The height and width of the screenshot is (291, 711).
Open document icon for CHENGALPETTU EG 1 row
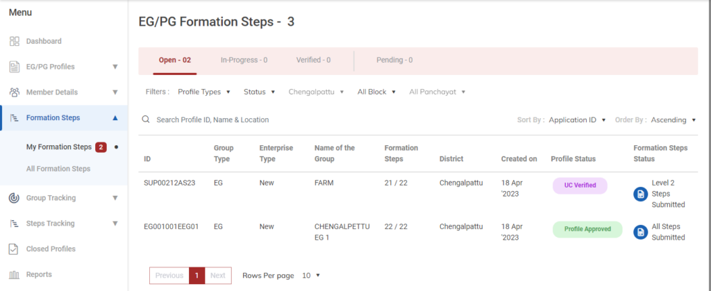coord(640,232)
